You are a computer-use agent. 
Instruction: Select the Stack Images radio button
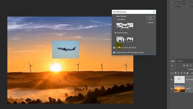115,33
